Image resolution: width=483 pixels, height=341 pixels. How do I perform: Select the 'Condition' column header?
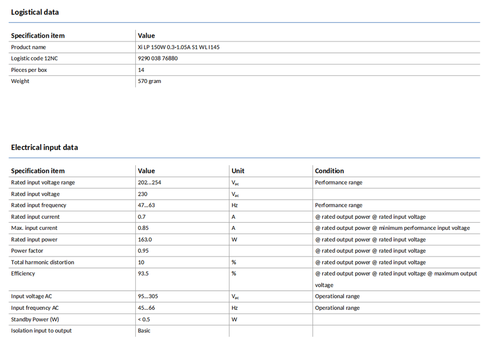pyautogui.click(x=329, y=170)
